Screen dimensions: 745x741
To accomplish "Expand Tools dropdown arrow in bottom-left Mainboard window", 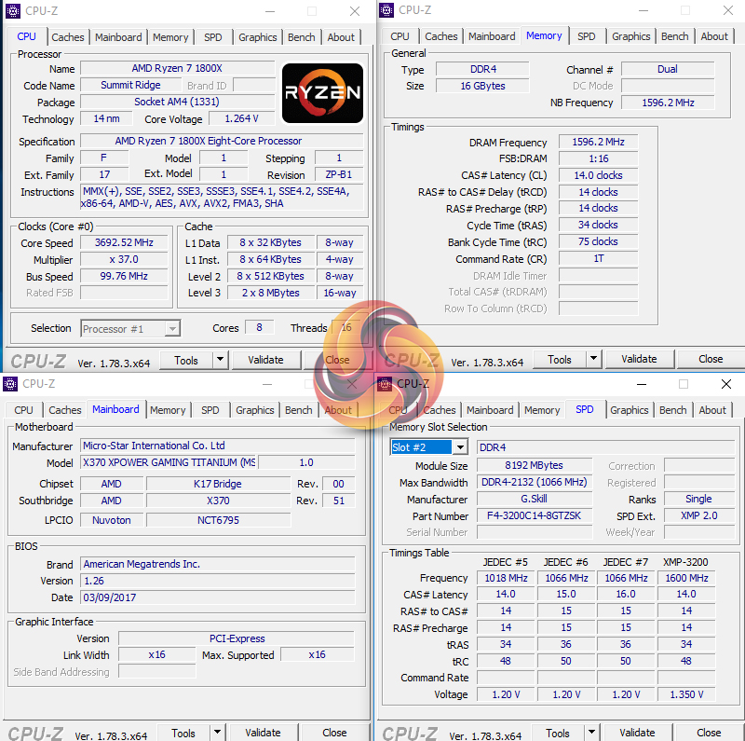I will pyautogui.click(x=217, y=733).
